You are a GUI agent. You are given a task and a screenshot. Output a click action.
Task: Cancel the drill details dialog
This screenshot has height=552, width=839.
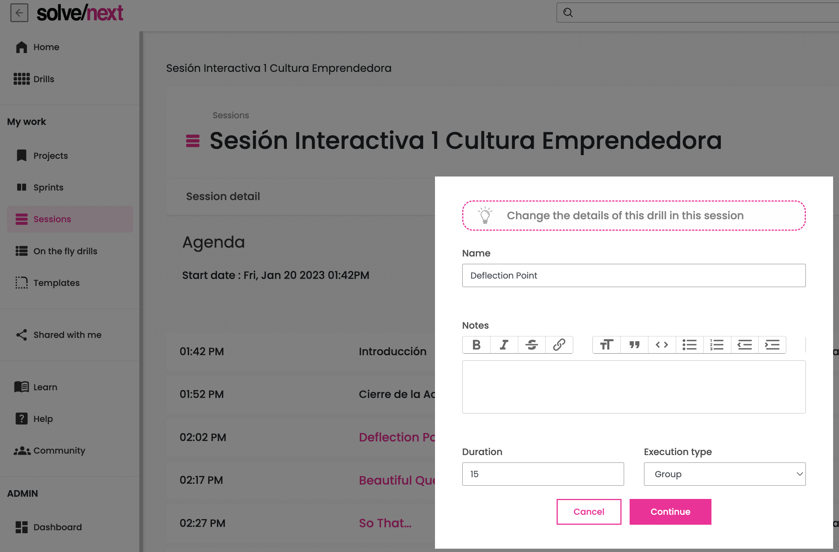click(589, 511)
